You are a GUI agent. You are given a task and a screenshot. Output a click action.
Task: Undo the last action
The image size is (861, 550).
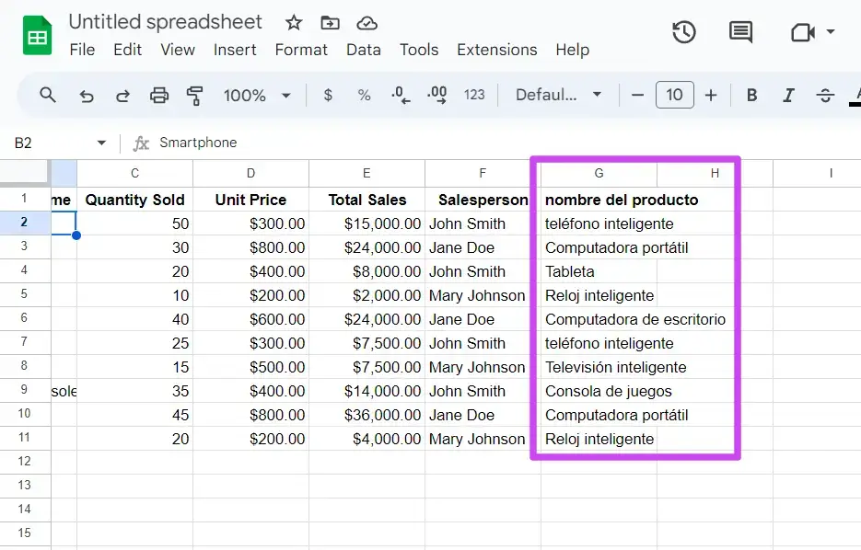87,96
